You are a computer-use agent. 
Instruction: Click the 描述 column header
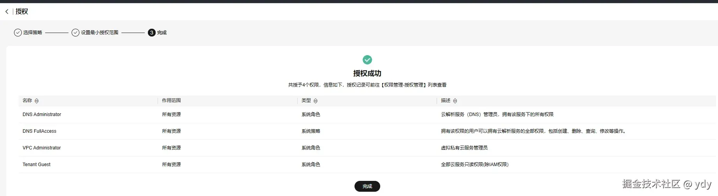coord(446,101)
